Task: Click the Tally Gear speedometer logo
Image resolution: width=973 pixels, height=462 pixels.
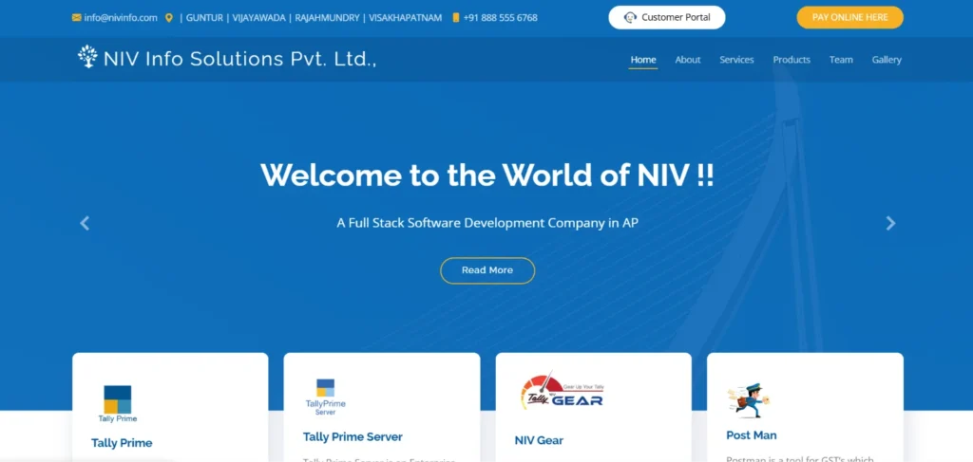Action: (563, 391)
